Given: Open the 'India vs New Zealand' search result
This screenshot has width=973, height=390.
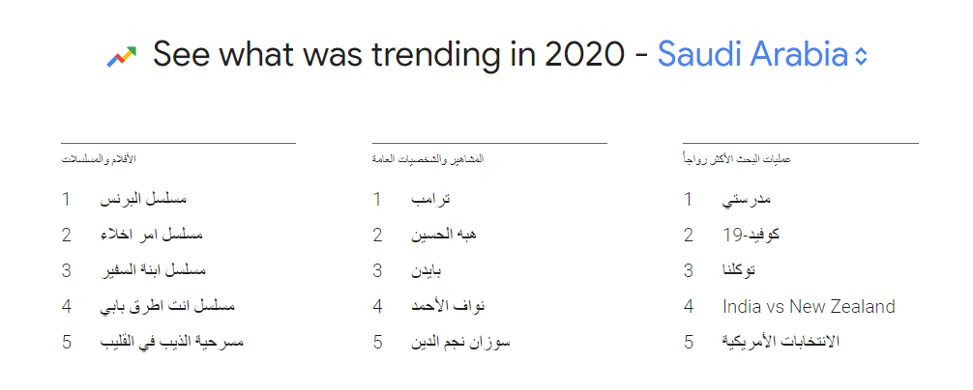Looking at the screenshot, I should tap(809, 307).
